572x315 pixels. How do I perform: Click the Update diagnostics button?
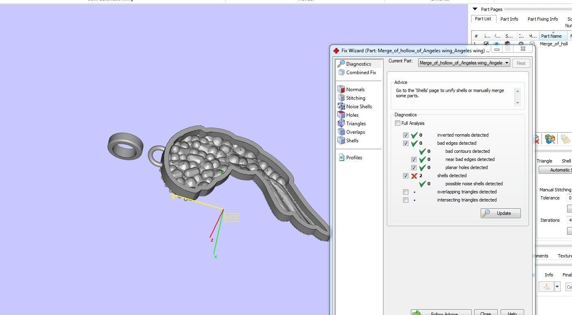501,213
